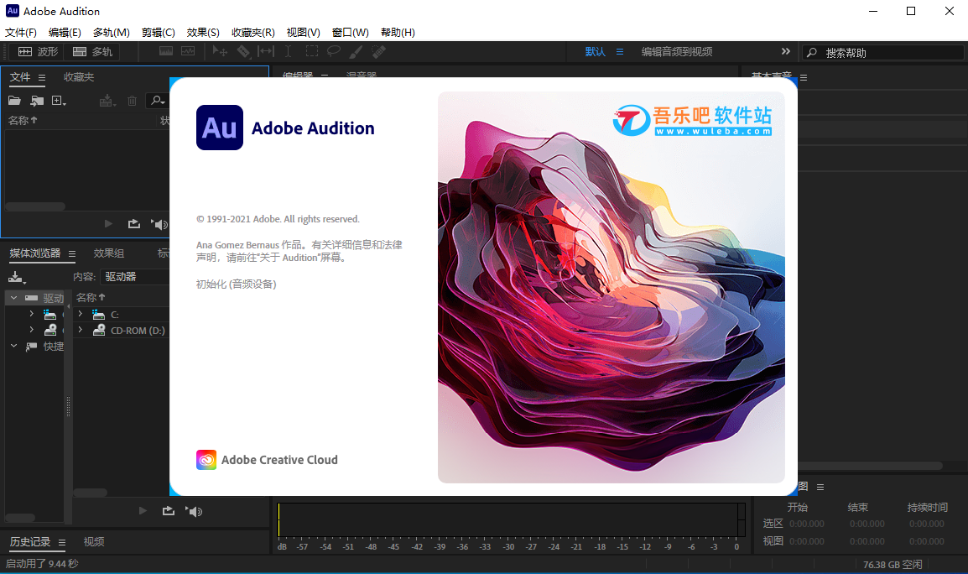Play preview in the Files panel

click(x=108, y=224)
